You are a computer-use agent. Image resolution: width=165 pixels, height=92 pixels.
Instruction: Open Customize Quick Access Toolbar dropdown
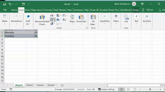[29, 4]
